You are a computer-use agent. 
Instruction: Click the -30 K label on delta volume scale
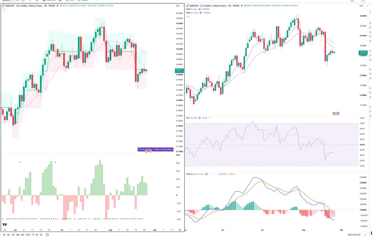coord(178,219)
